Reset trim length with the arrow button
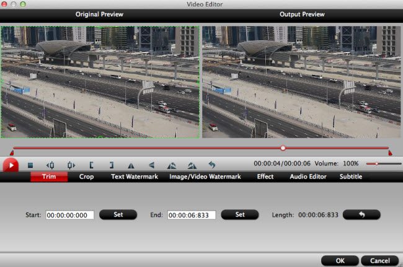The height and width of the screenshot is (267, 403). (x=361, y=214)
